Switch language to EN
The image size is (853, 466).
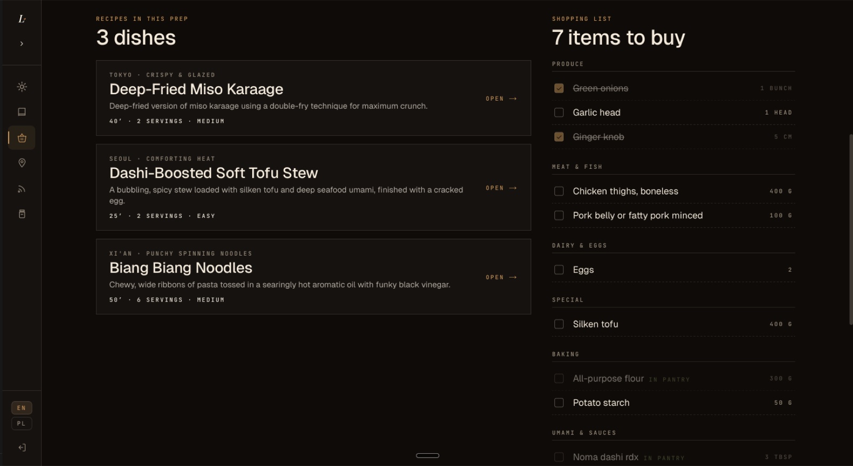(22, 408)
